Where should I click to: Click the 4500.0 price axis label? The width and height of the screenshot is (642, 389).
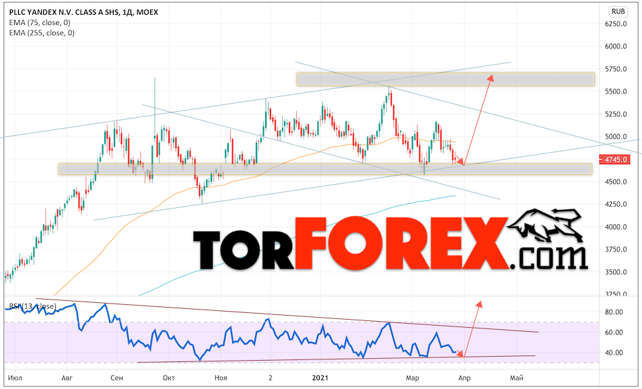click(x=616, y=182)
